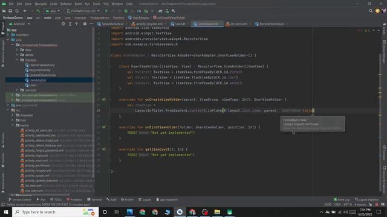The width and height of the screenshot is (387, 217).
Task: Expand the drawable folder
Action: [13, 115]
